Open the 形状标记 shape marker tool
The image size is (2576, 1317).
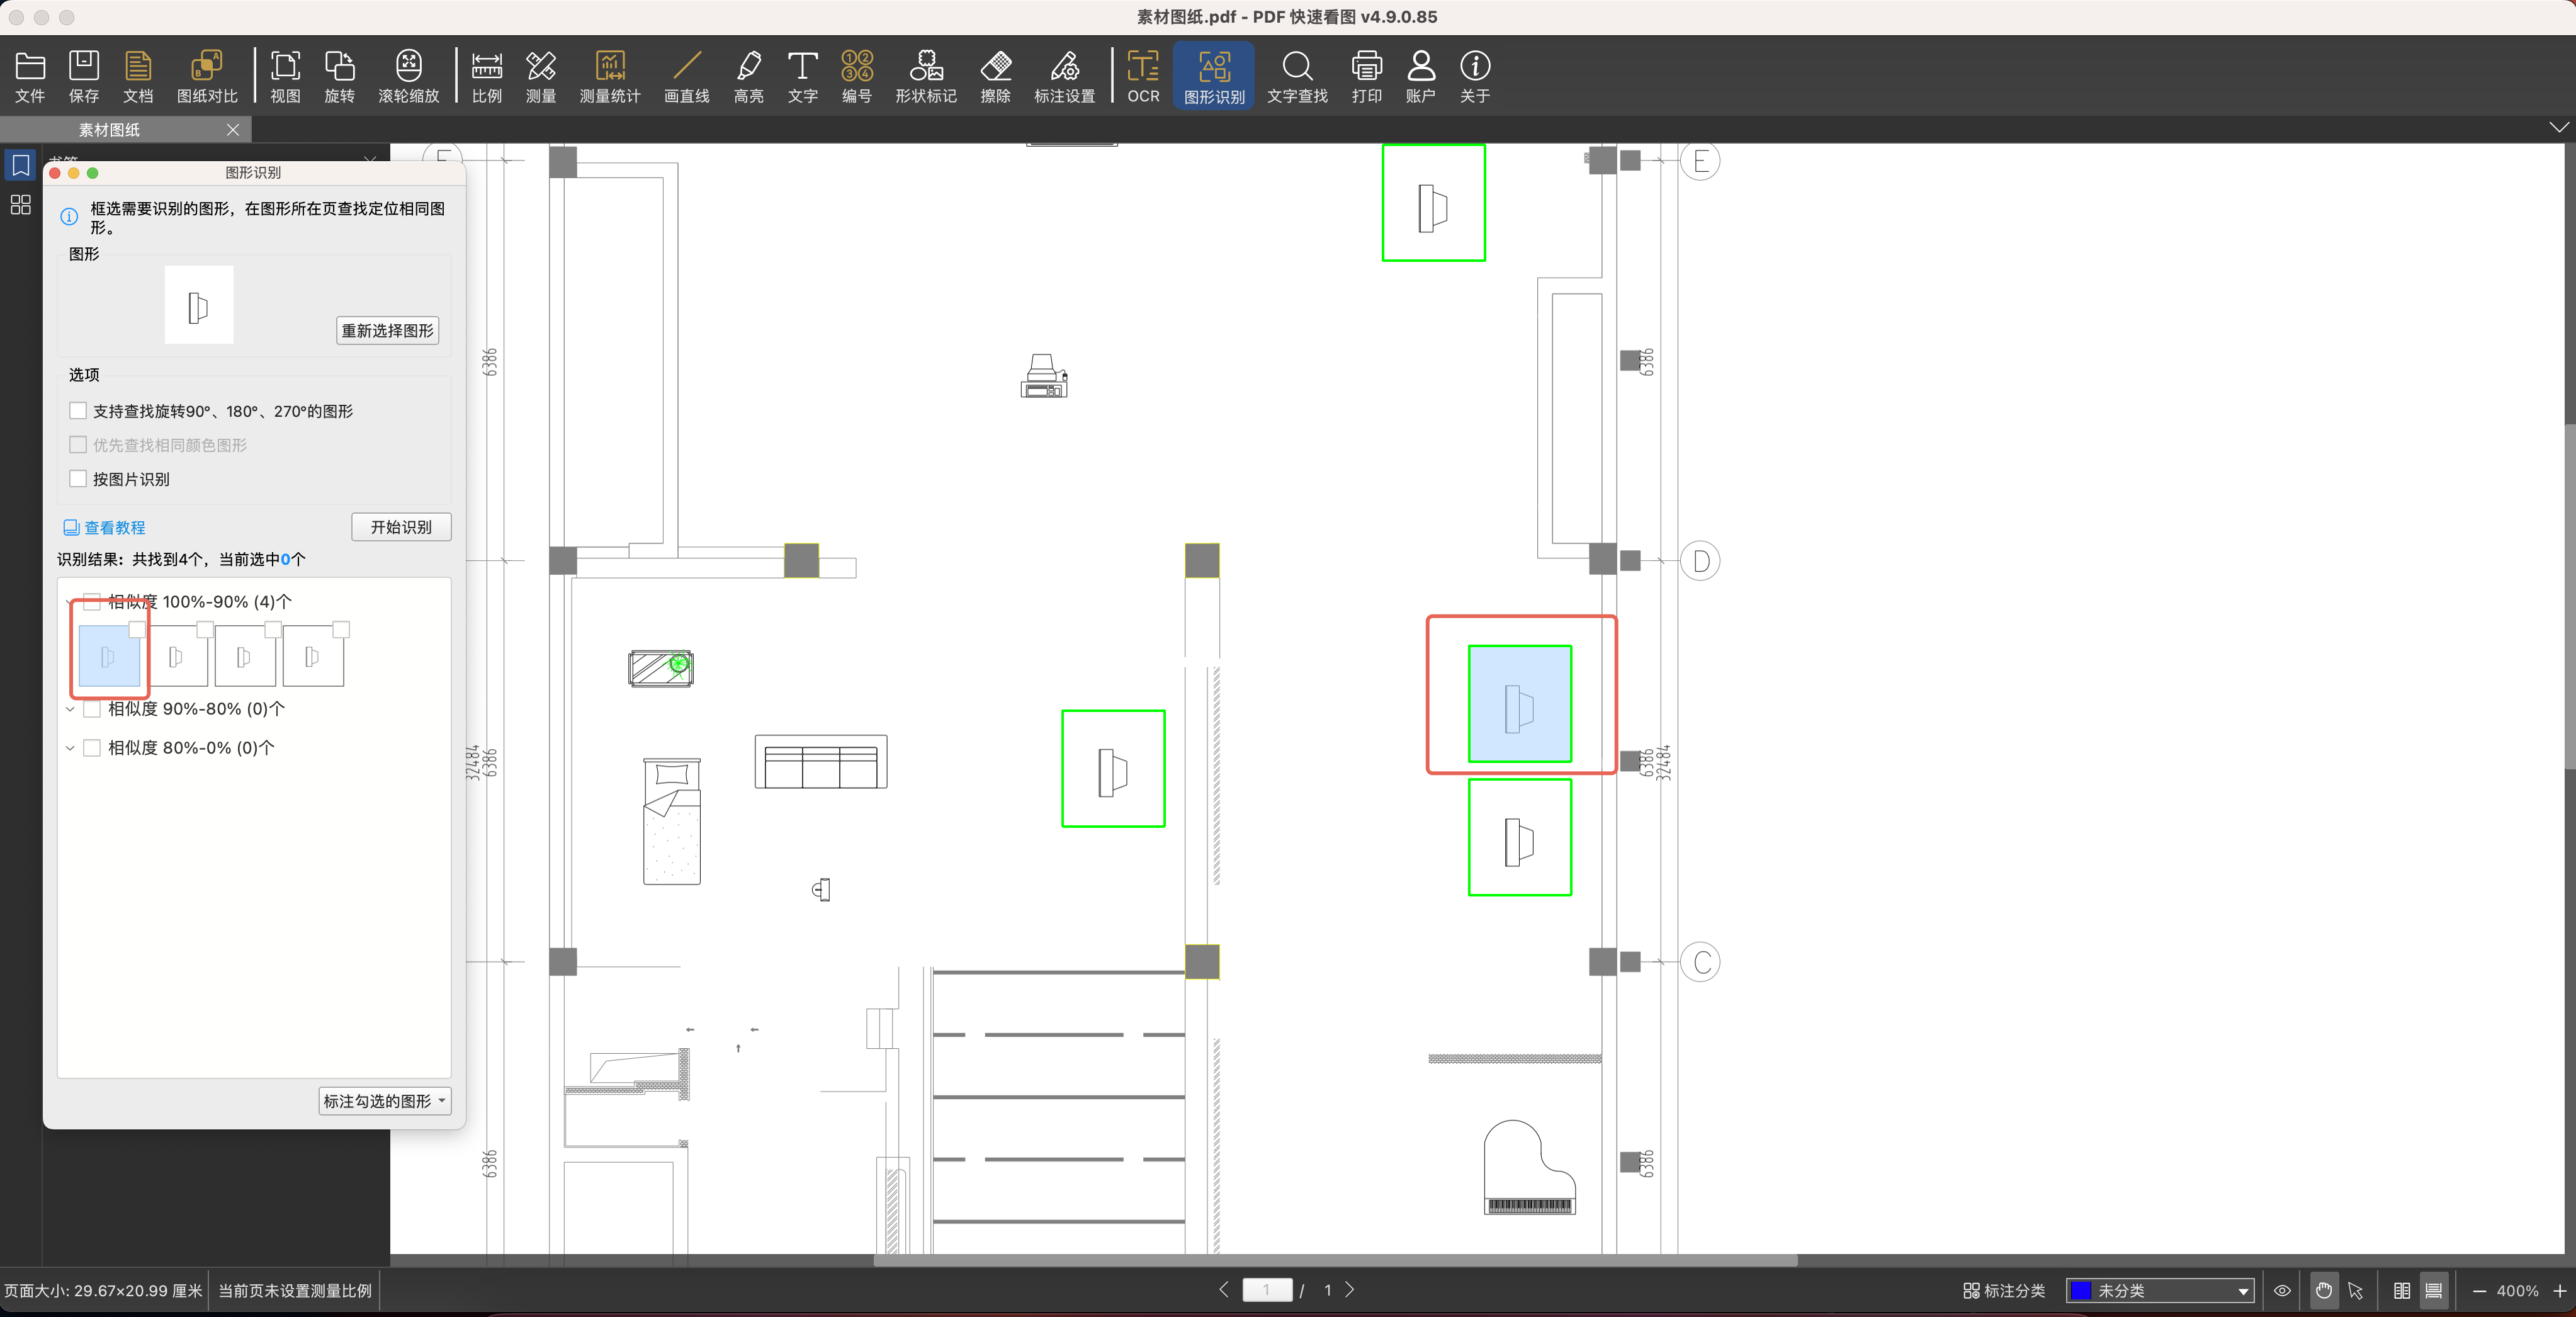coord(925,76)
